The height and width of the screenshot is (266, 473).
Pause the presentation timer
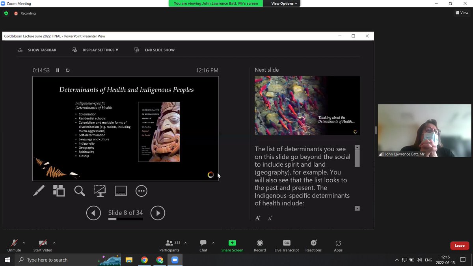pos(58,70)
